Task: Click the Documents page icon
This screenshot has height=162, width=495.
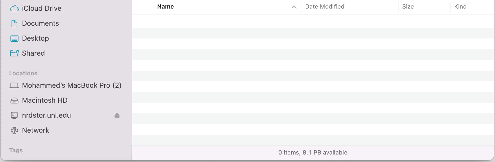Action: tap(14, 24)
